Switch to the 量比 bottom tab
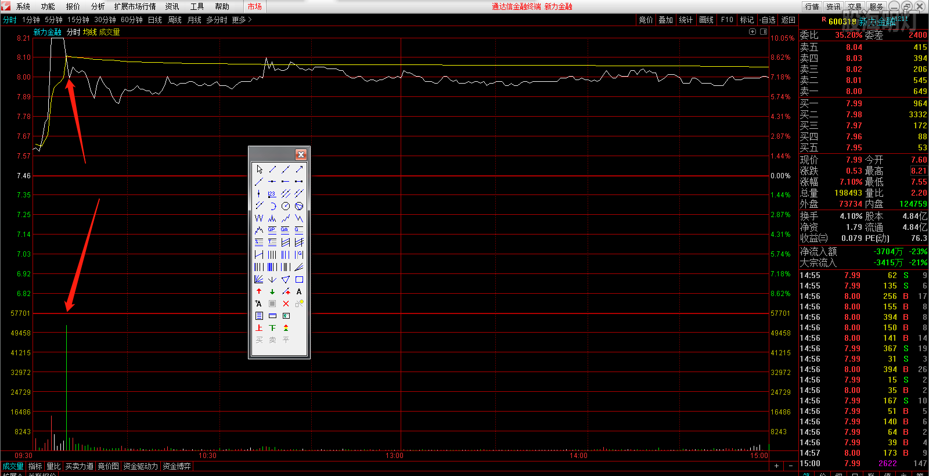Viewport: 929px width, 476px height. click(x=54, y=466)
